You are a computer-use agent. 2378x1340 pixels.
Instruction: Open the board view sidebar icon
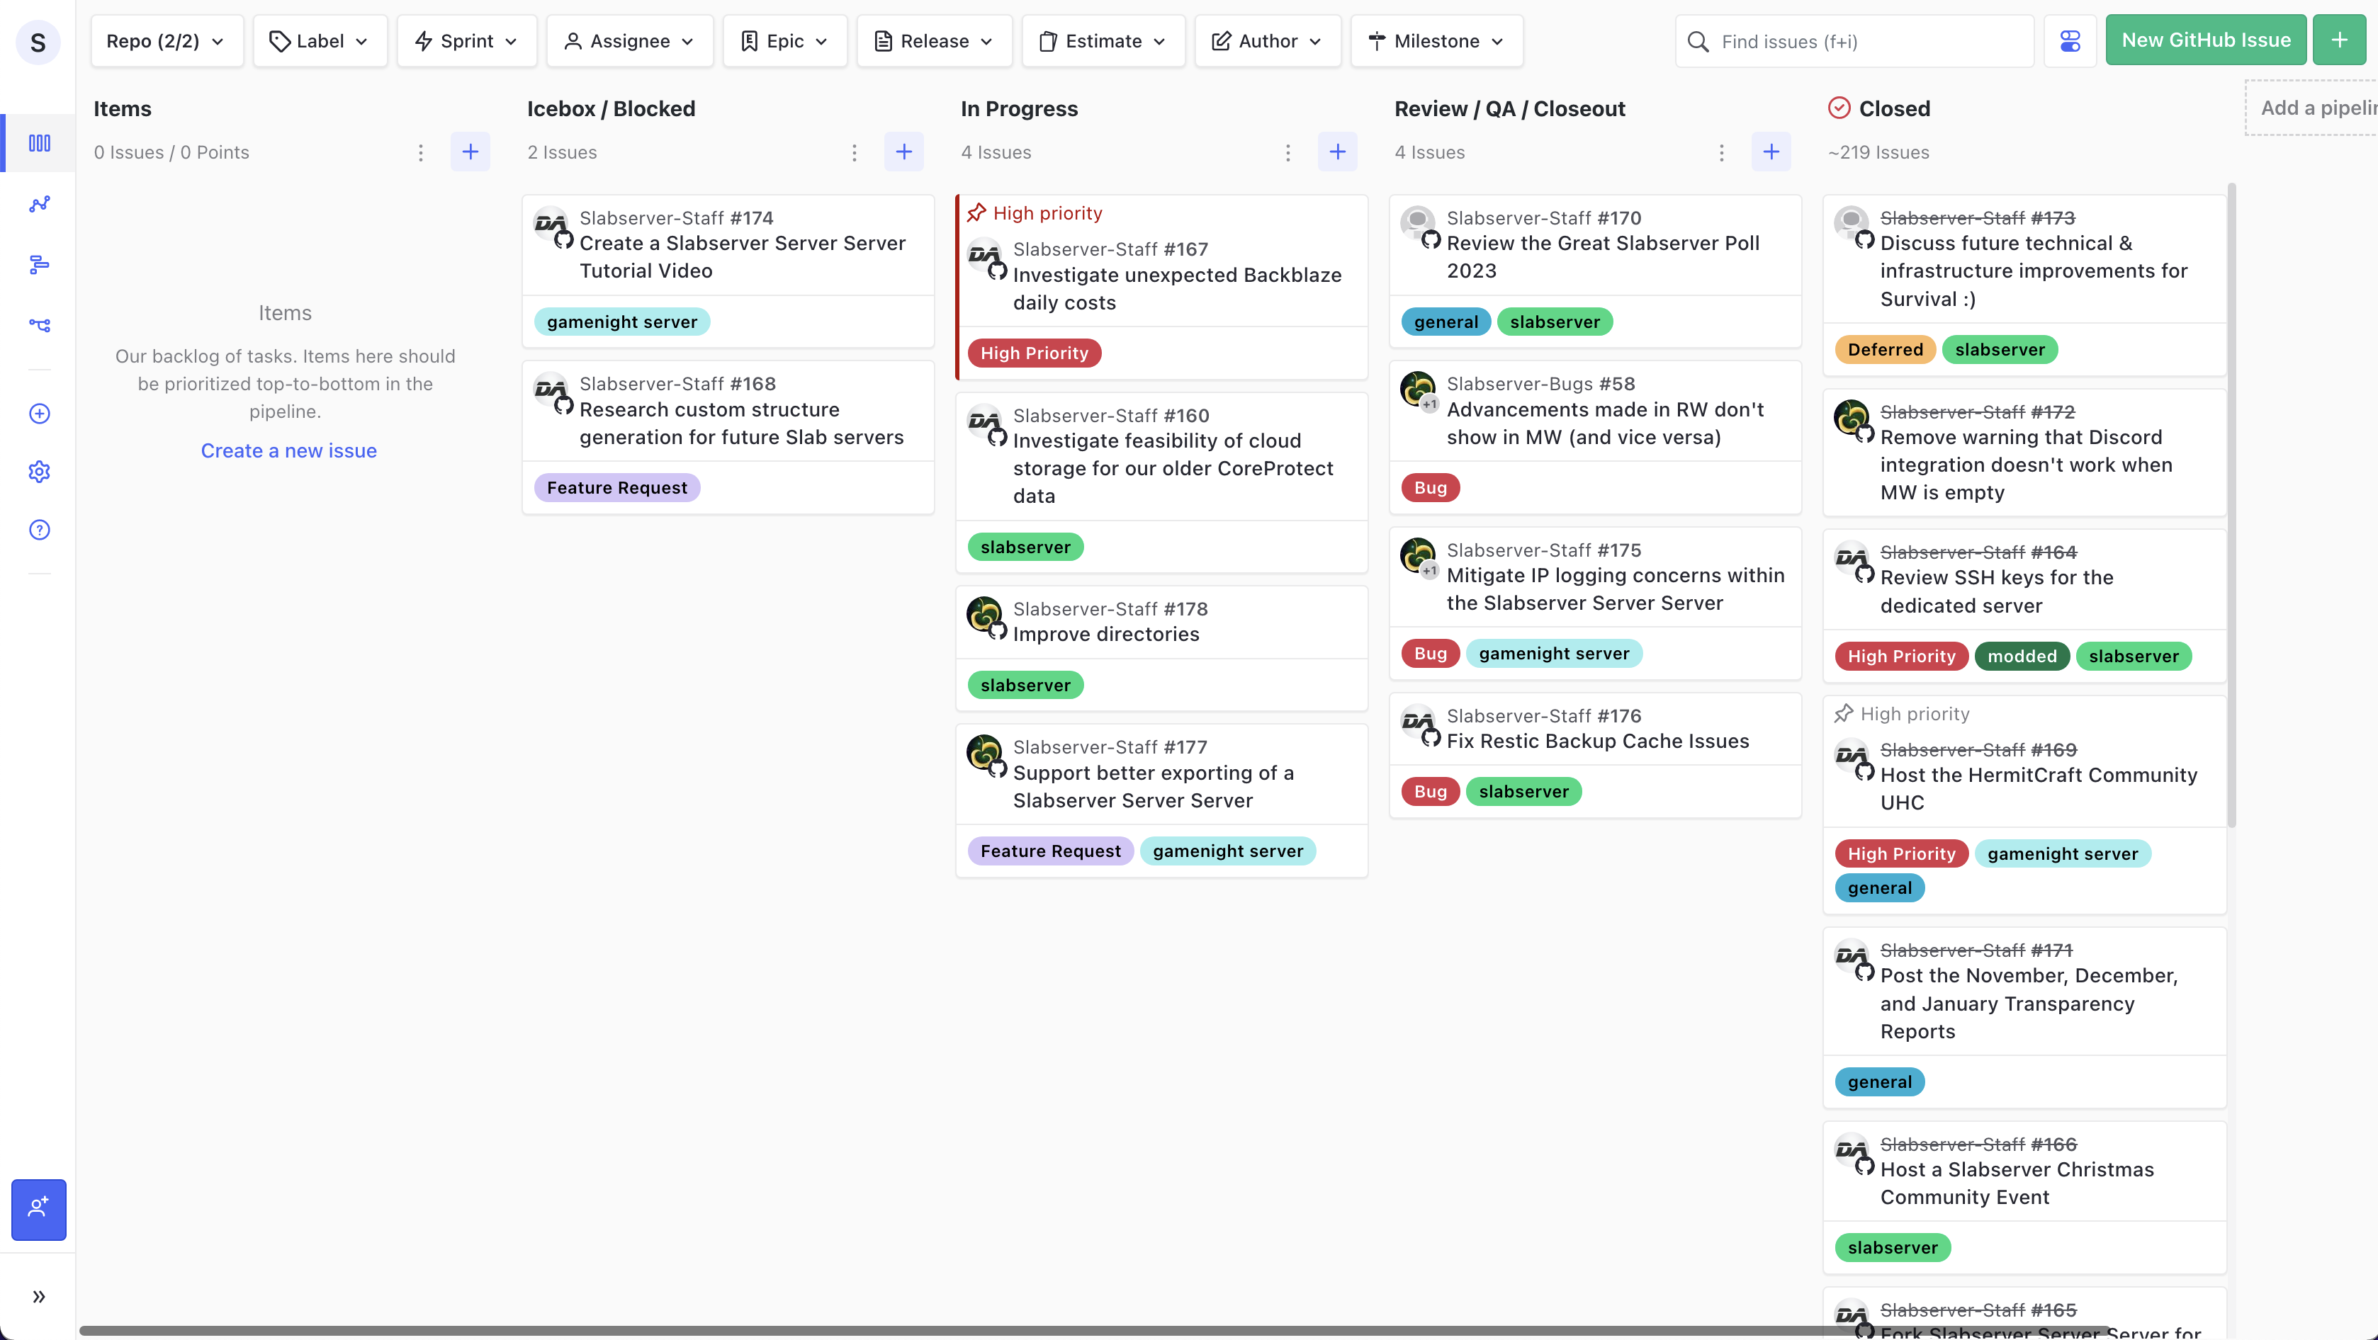tap(39, 143)
